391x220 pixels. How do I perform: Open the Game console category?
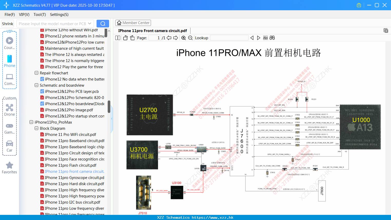9,128
